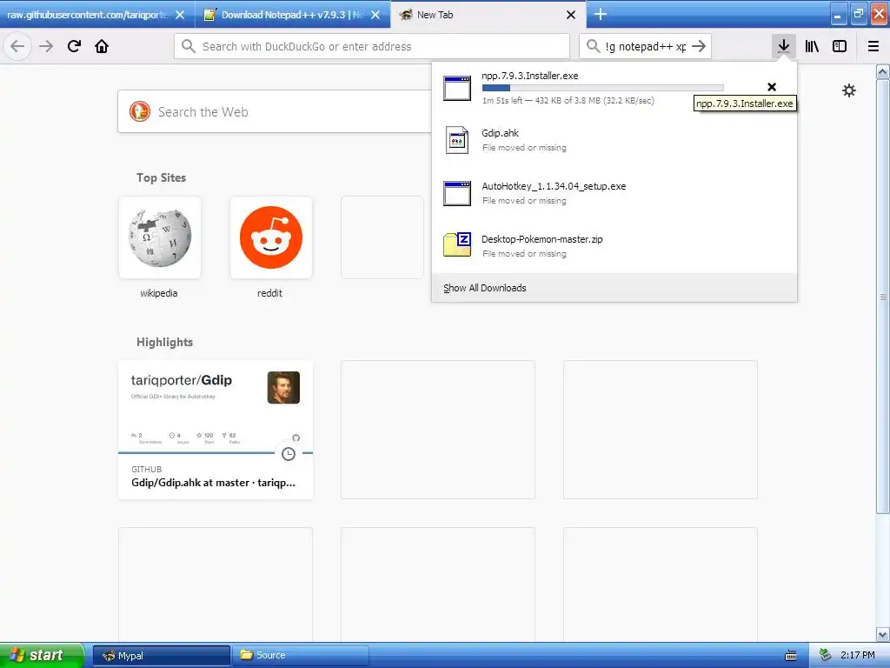This screenshot has height=668, width=890.
Task: Open the Library books icon
Action: [812, 46]
